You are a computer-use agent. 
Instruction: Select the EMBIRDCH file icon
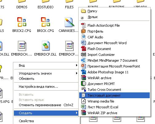22,46
